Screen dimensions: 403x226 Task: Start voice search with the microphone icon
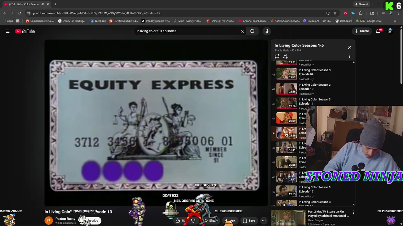coord(267,31)
